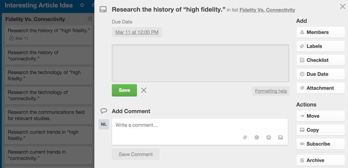This screenshot has height=168, width=348.
Task: Open the Formatting help link
Action: tap(271, 91)
